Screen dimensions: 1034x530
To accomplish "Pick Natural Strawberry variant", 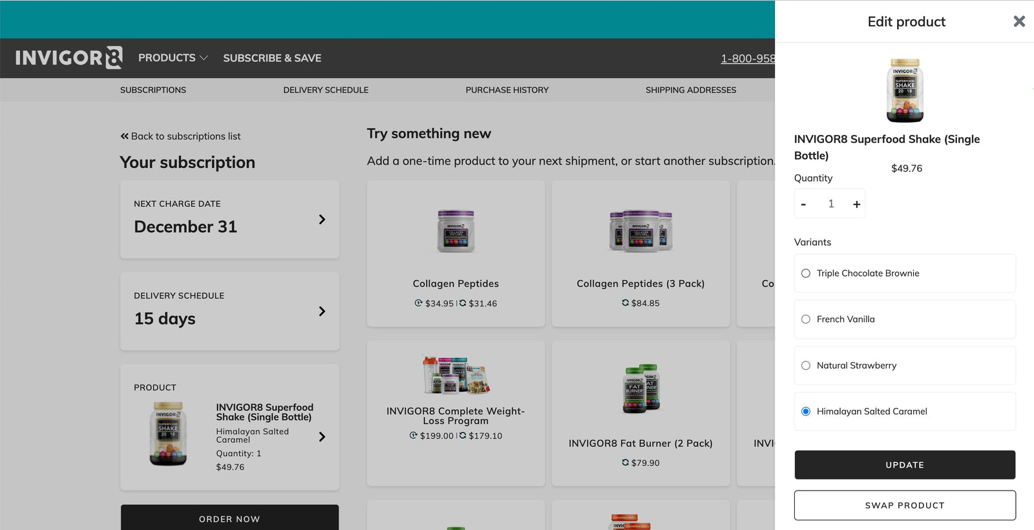I will tap(806, 365).
